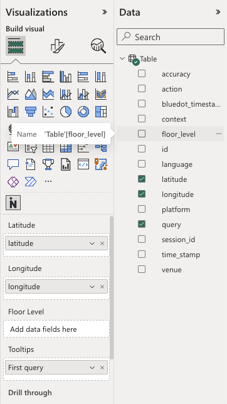The width and height of the screenshot is (227, 404).
Task: Select the purple Power Apps visual
Action: coord(13,182)
